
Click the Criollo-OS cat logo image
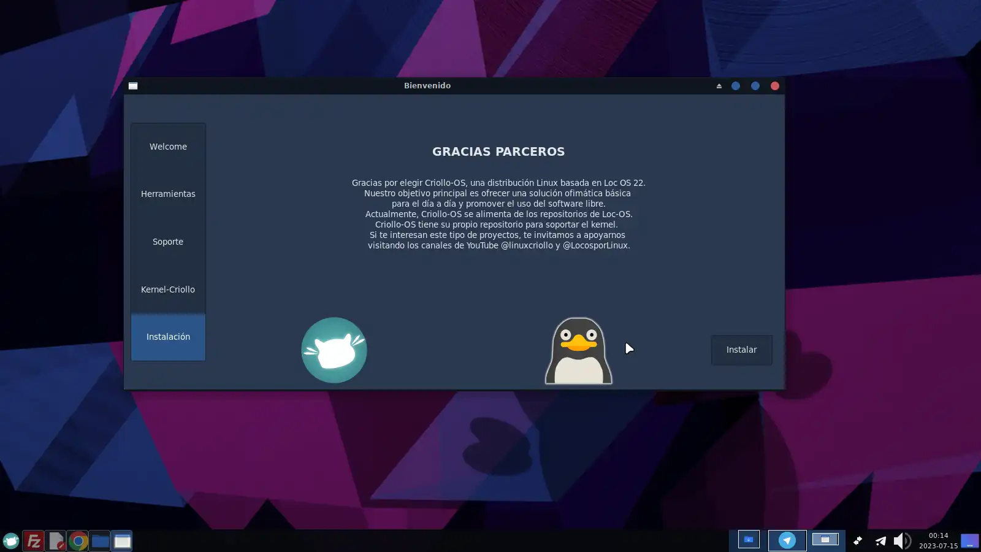pyautogui.click(x=334, y=350)
